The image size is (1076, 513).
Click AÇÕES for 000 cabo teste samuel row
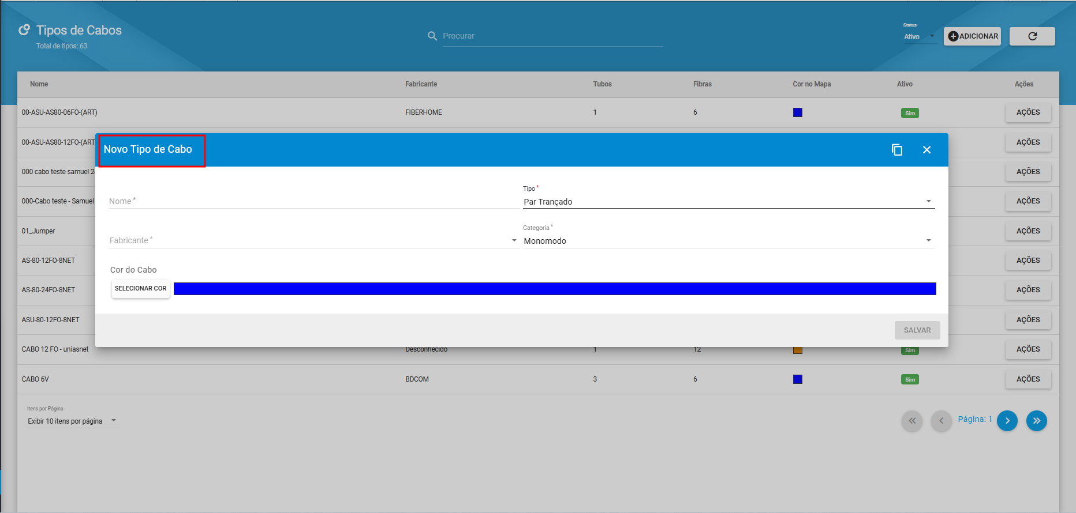click(x=1028, y=172)
